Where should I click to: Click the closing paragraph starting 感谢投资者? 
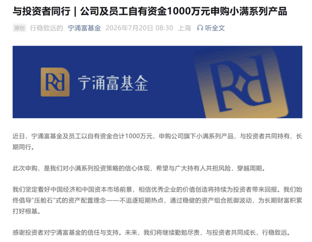coord(152,233)
